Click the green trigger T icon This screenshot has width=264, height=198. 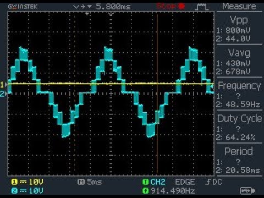(x=146, y=182)
